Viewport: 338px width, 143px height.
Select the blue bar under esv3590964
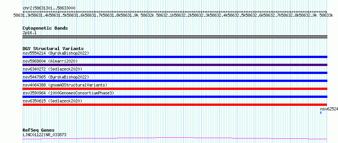coord(175,97)
